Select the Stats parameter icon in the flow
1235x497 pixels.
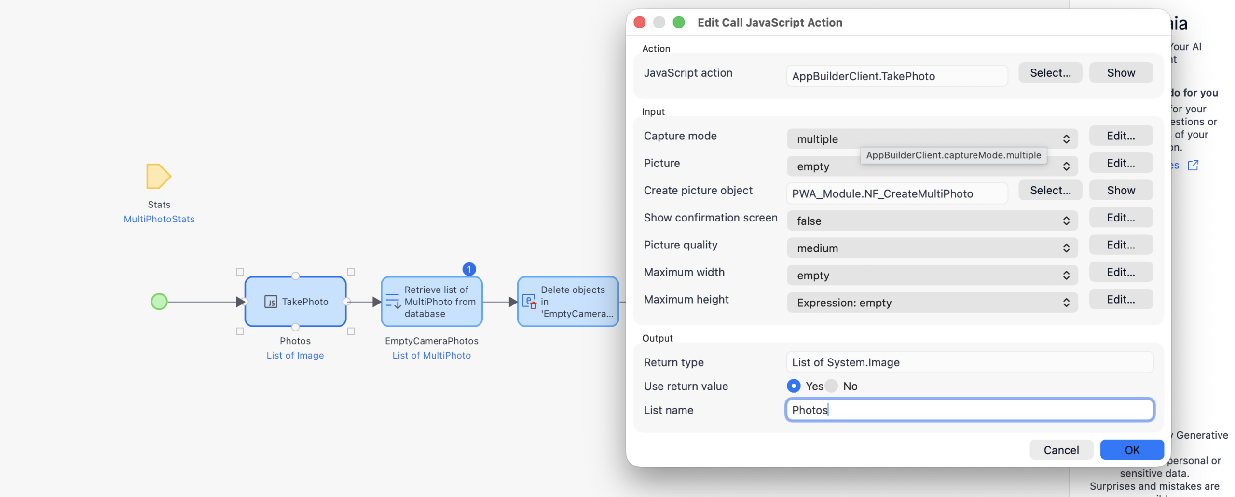pyautogui.click(x=159, y=176)
